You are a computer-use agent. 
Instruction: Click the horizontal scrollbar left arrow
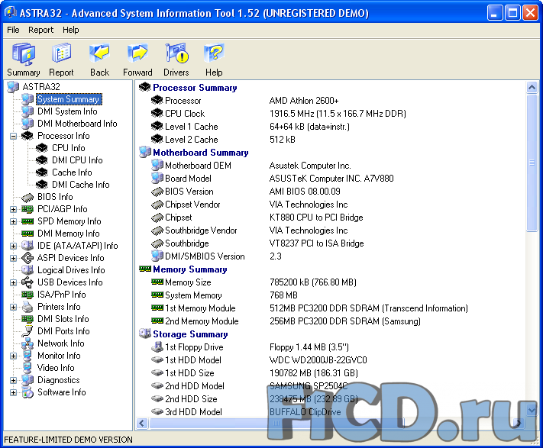click(x=142, y=423)
